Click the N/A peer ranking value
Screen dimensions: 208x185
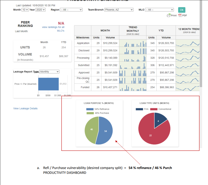(61, 23)
